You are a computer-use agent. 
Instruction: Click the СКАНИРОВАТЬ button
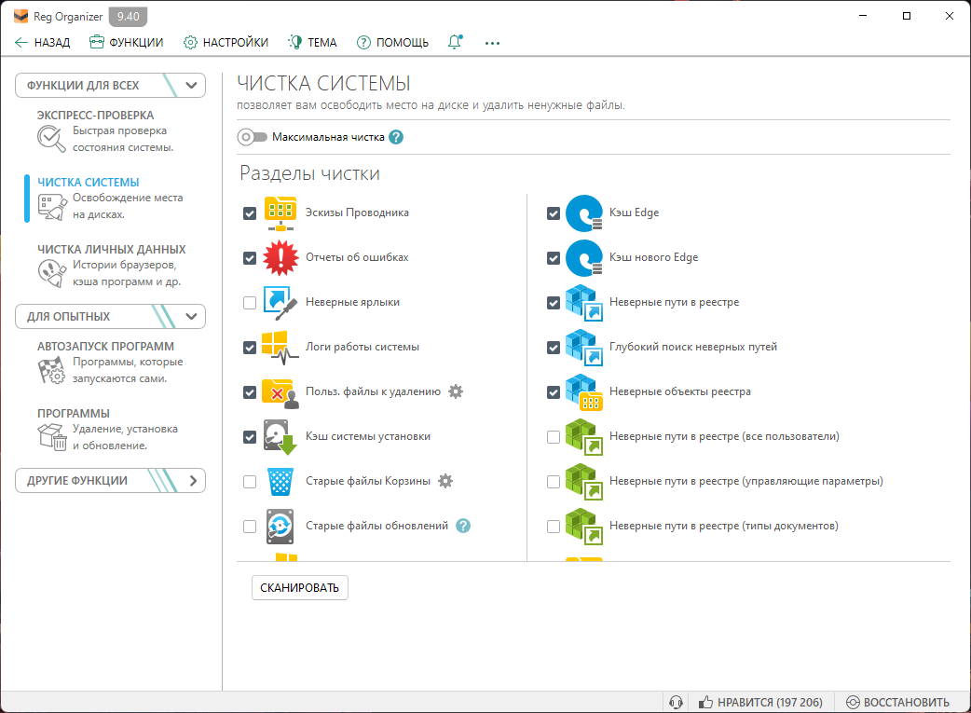300,587
